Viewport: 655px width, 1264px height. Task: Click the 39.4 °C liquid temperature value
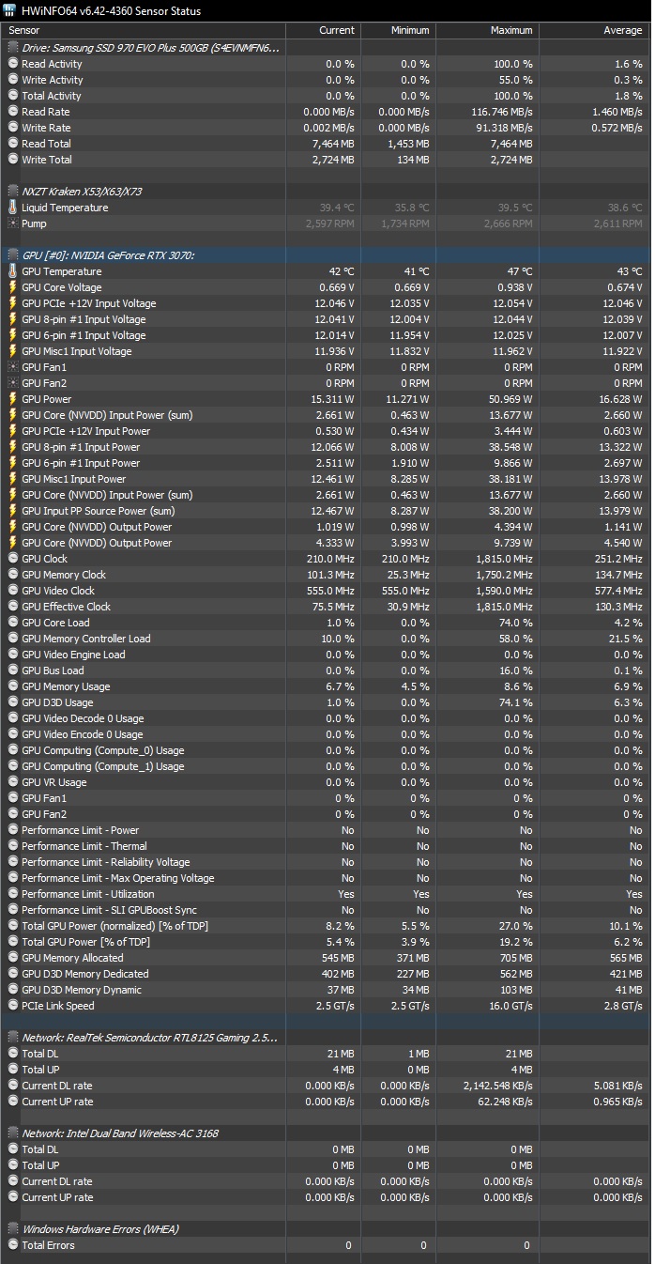tap(338, 208)
